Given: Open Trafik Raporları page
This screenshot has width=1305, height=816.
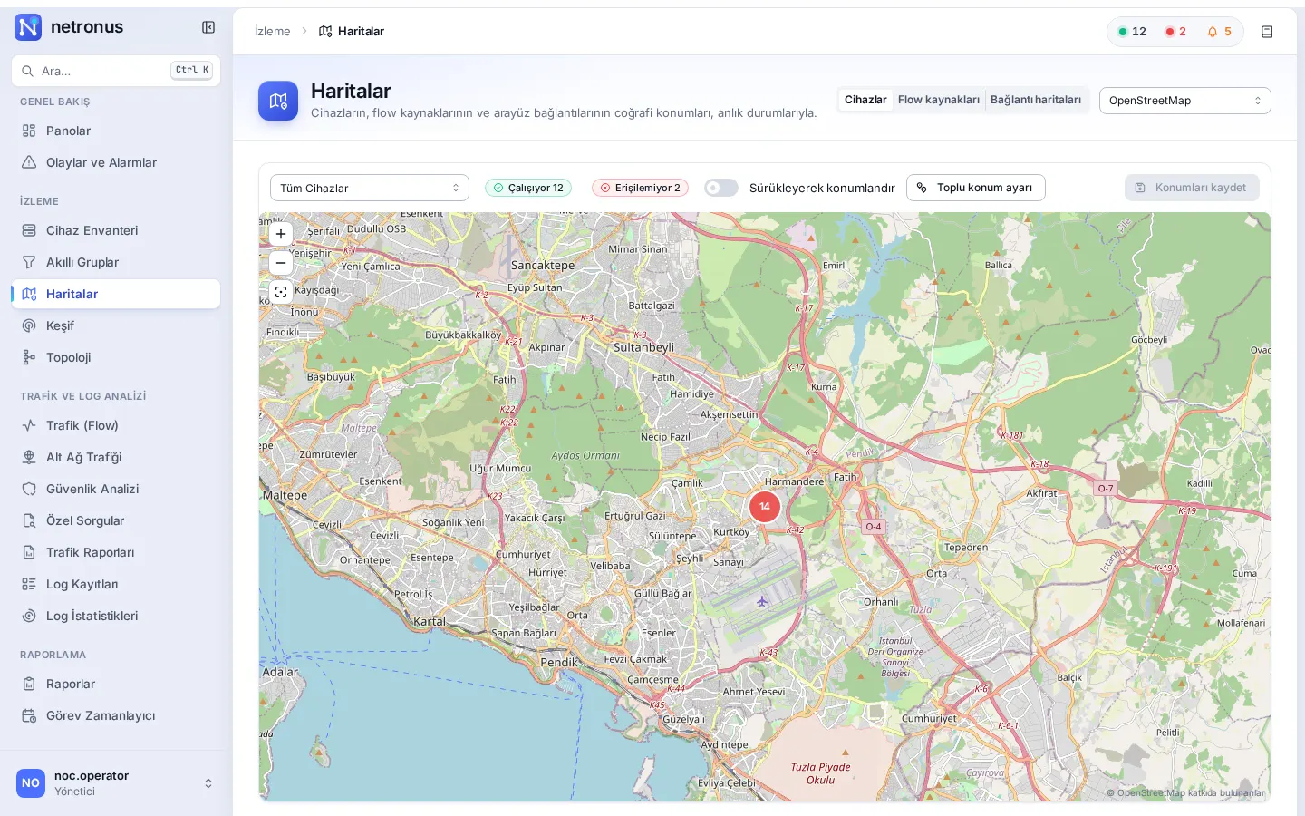Looking at the screenshot, I should (116, 552).
